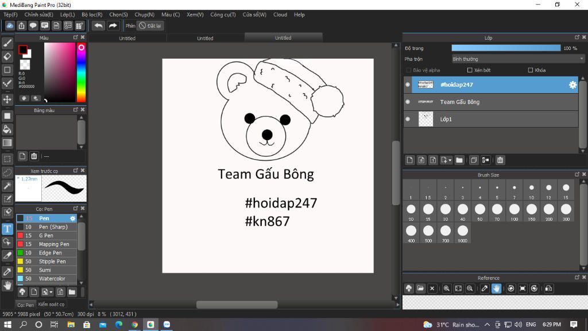Float the Brush Size panel
The width and height of the screenshot is (588, 331).
click(x=577, y=175)
